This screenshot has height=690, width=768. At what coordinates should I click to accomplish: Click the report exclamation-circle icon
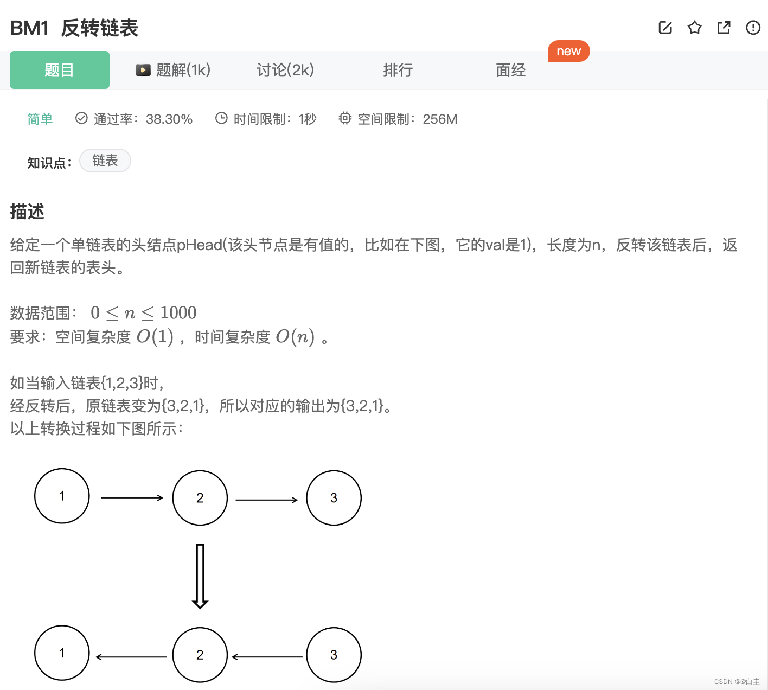[753, 28]
